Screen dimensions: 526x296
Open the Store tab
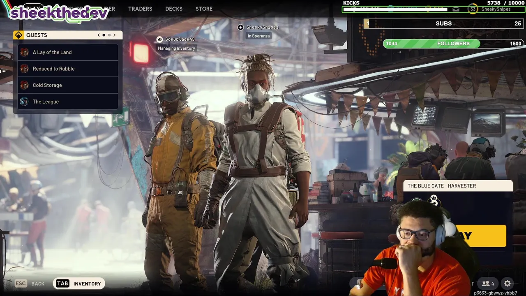[x=204, y=9]
